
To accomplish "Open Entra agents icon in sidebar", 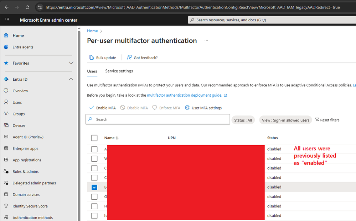I will pos(6,47).
